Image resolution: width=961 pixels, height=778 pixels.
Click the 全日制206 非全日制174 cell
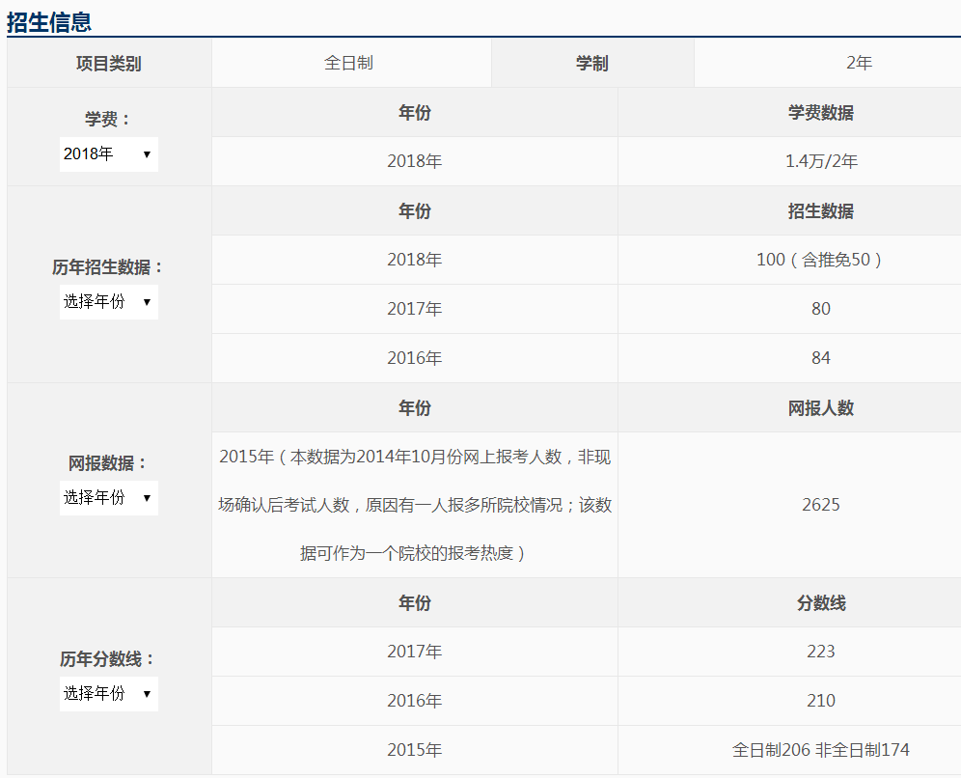[820, 750]
